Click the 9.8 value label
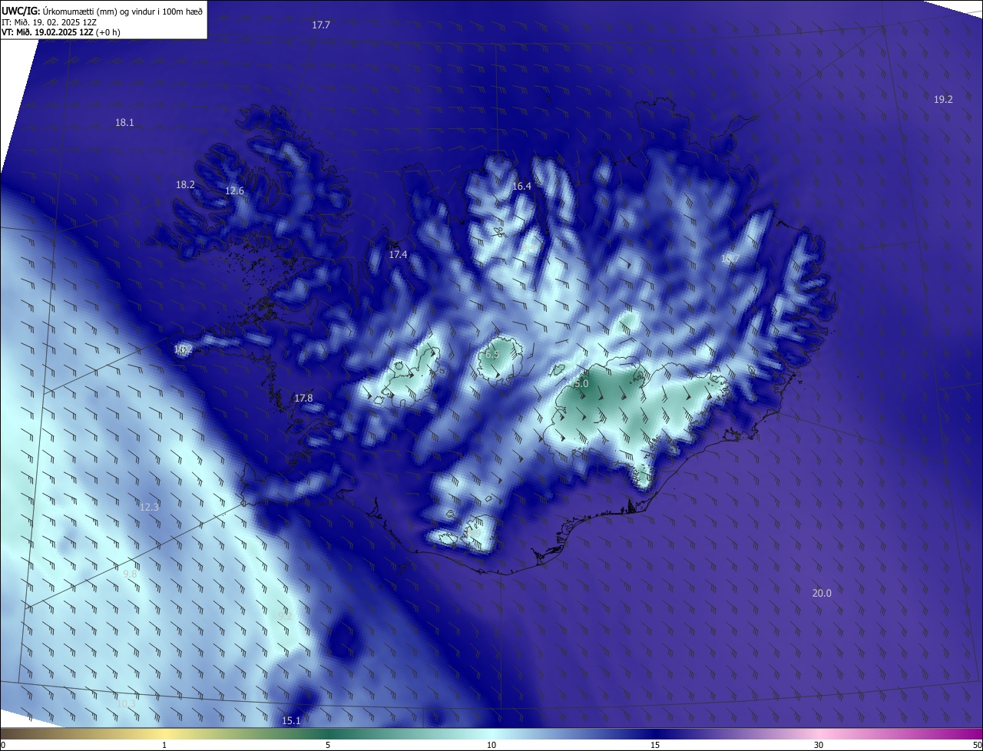 tap(130, 574)
